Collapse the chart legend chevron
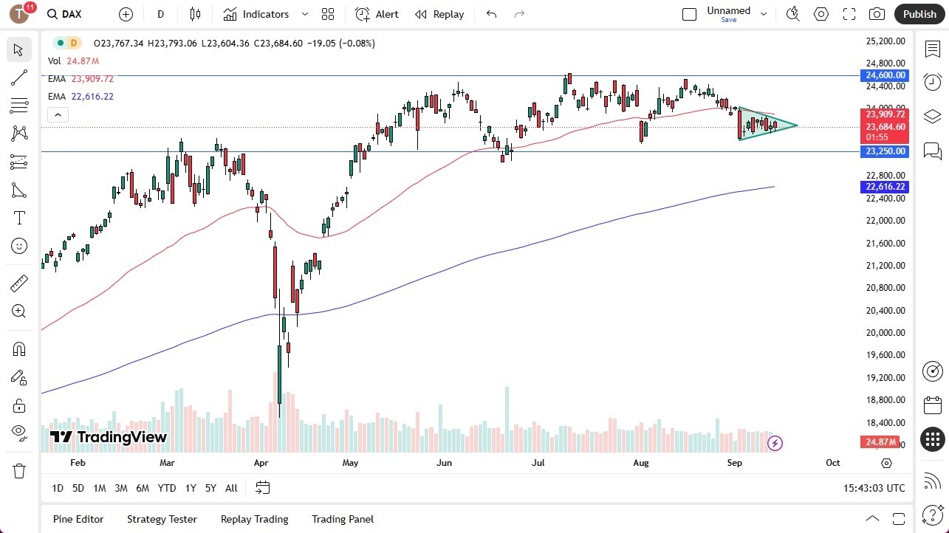 click(x=58, y=114)
